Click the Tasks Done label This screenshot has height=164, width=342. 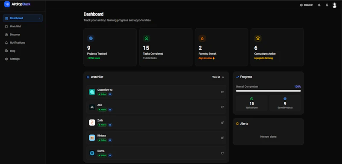coord(252,107)
